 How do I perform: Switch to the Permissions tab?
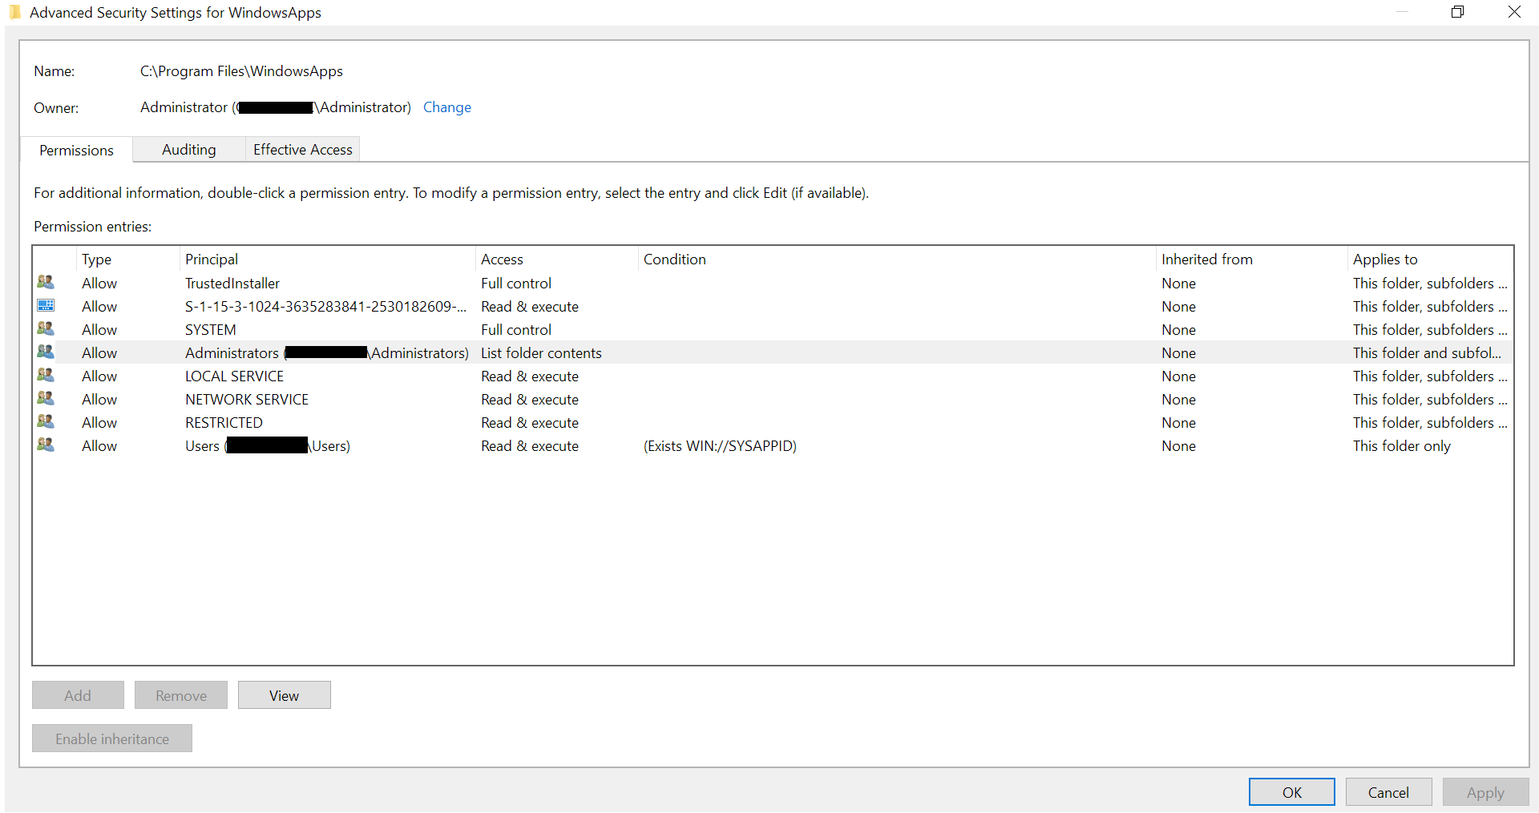tap(76, 150)
